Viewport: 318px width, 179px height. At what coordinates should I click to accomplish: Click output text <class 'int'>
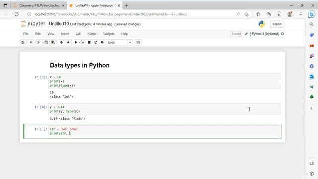(62, 97)
